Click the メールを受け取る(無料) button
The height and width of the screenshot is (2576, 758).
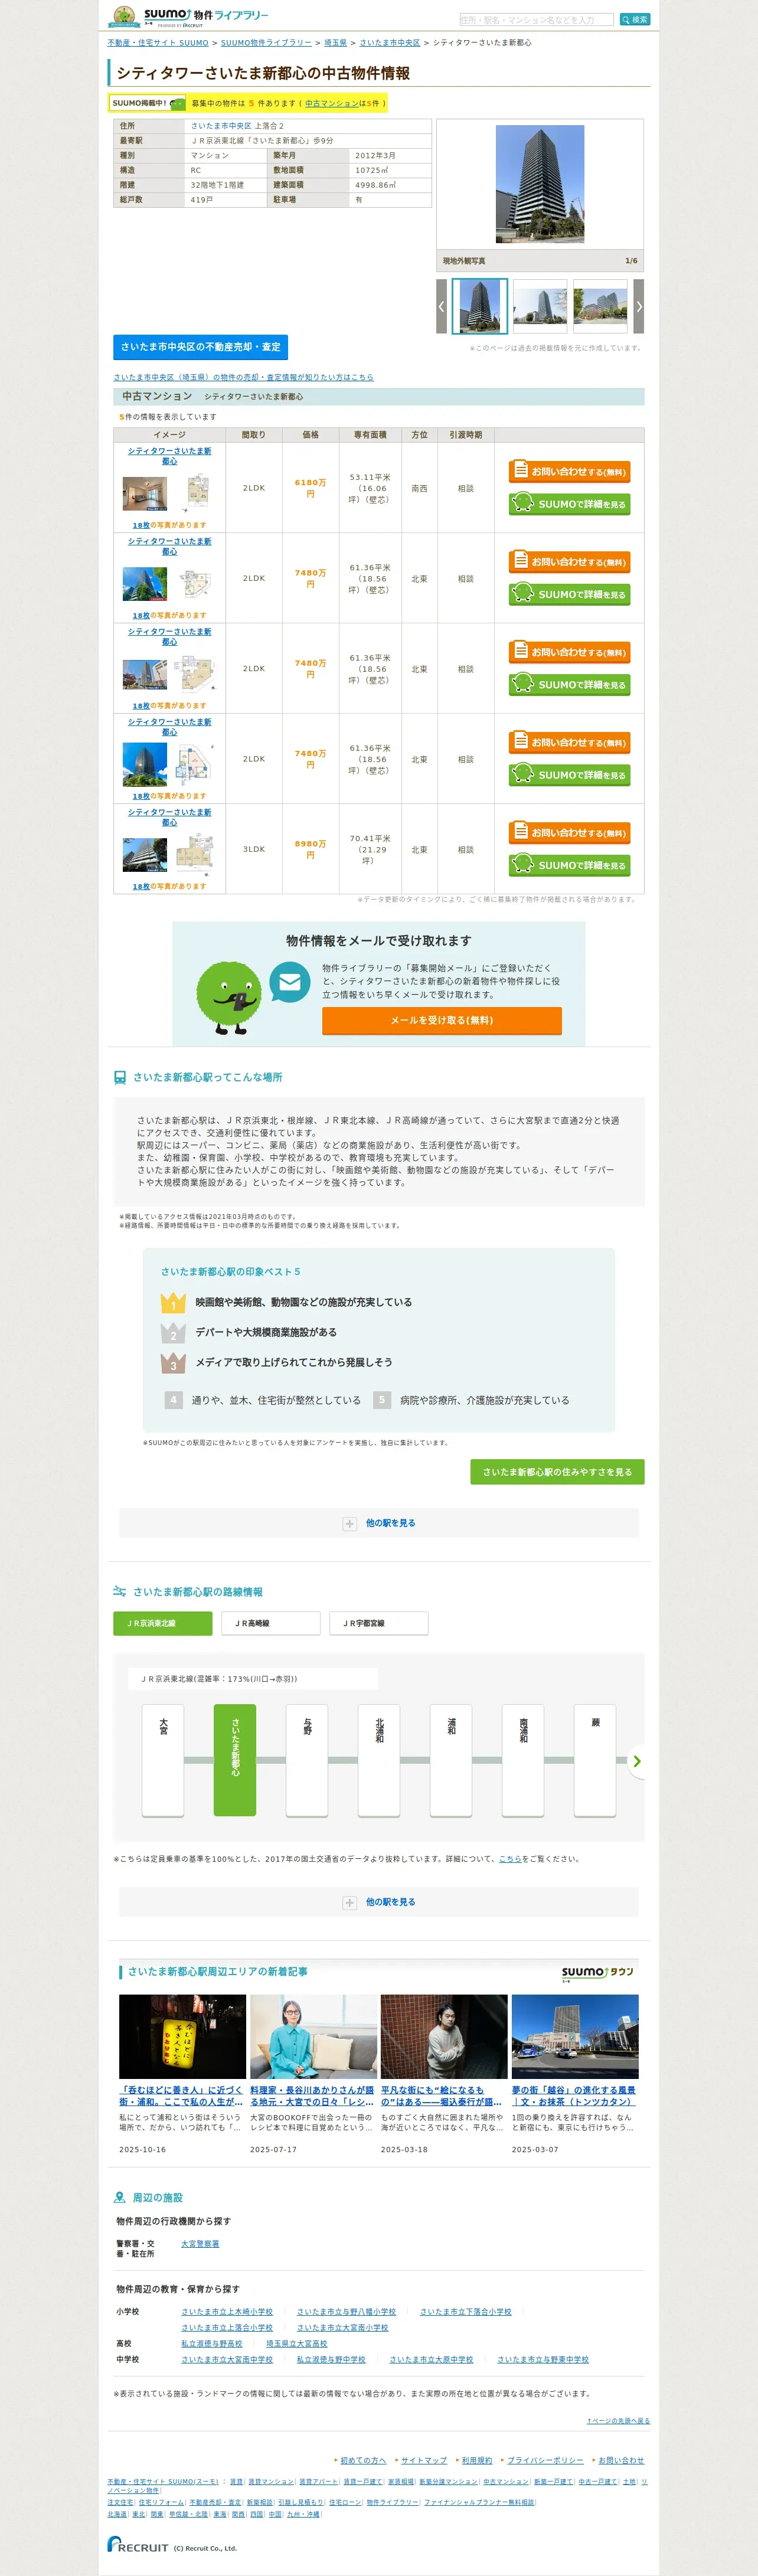(441, 1020)
